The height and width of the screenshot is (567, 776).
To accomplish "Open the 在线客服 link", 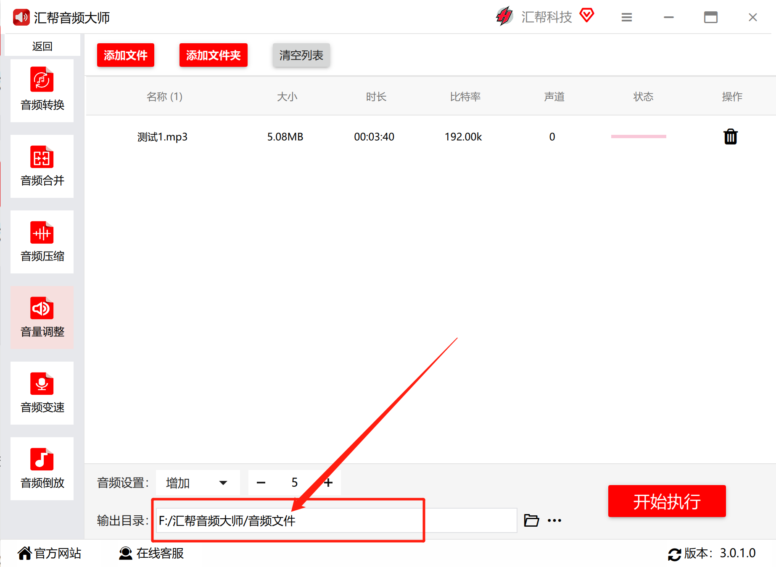I will [160, 553].
